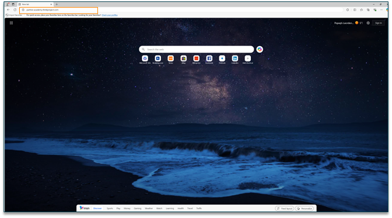The height and width of the screenshot is (218, 392).
Task: Click the extensions icon in toolbar
Action: click(348, 10)
